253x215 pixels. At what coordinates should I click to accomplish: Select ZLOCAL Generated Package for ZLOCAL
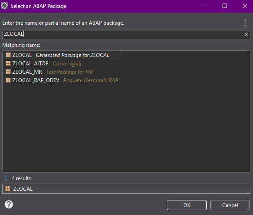coord(63,55)
